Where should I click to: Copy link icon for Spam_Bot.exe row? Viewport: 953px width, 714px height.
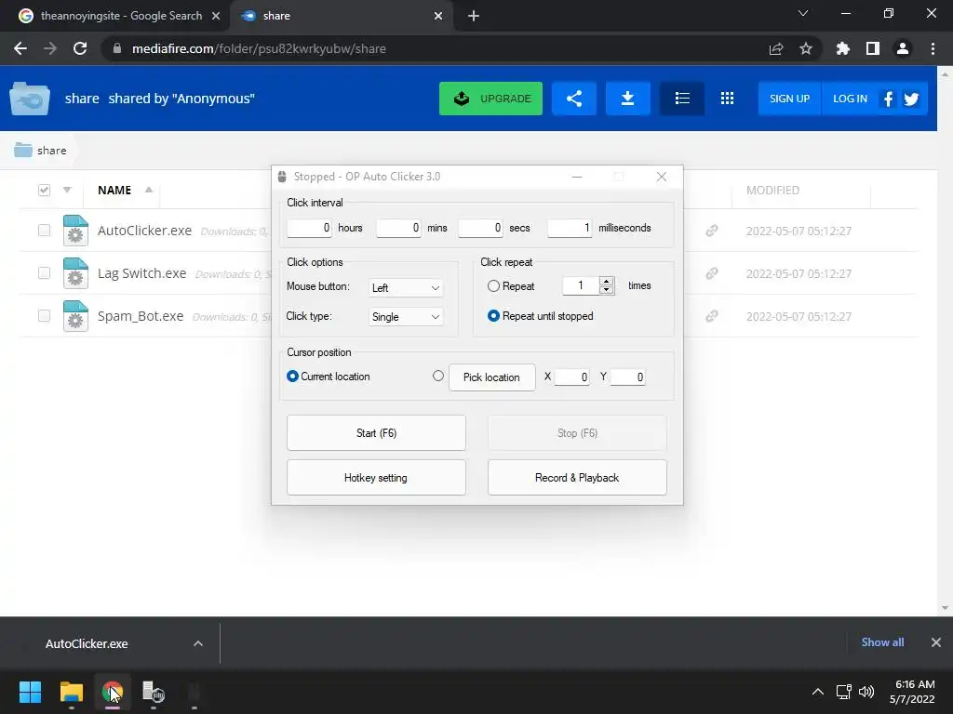click(x=712, y=316)
